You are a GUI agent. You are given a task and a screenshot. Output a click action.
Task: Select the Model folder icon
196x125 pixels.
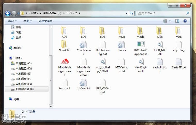pos(141,31)
